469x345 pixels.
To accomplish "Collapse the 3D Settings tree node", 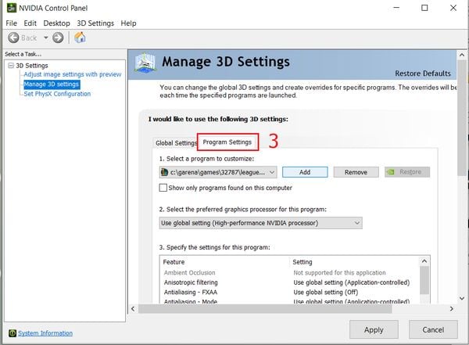I will 11,65.
